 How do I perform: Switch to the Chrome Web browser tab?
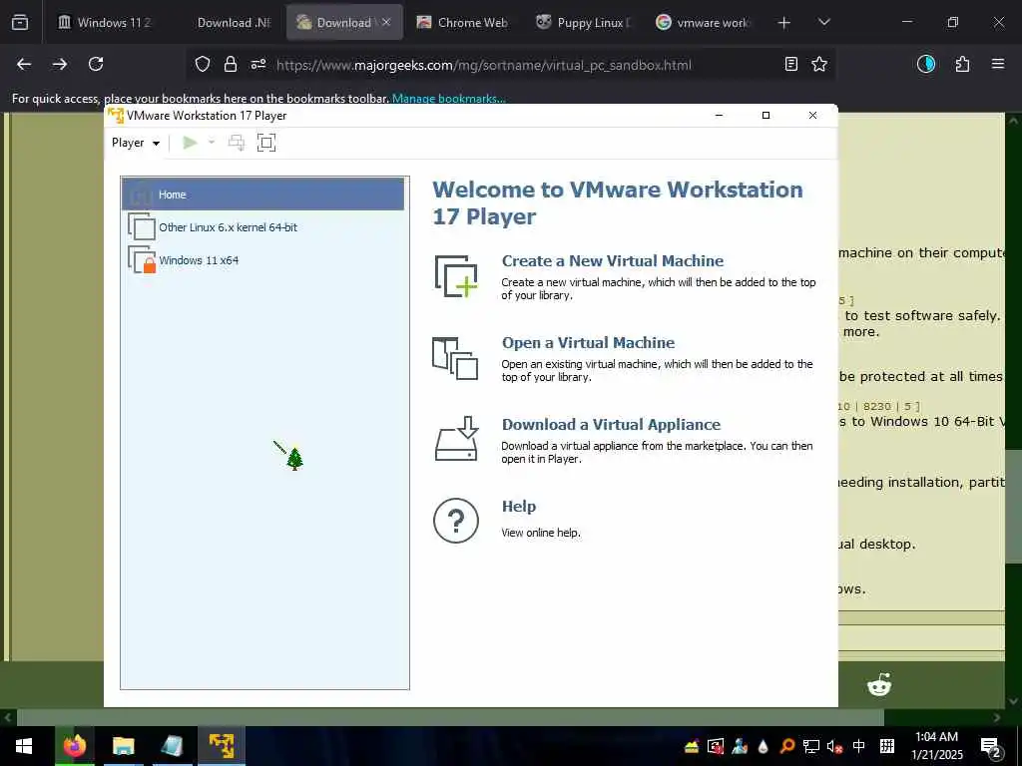pyautogui.click(x=462, y=22)
